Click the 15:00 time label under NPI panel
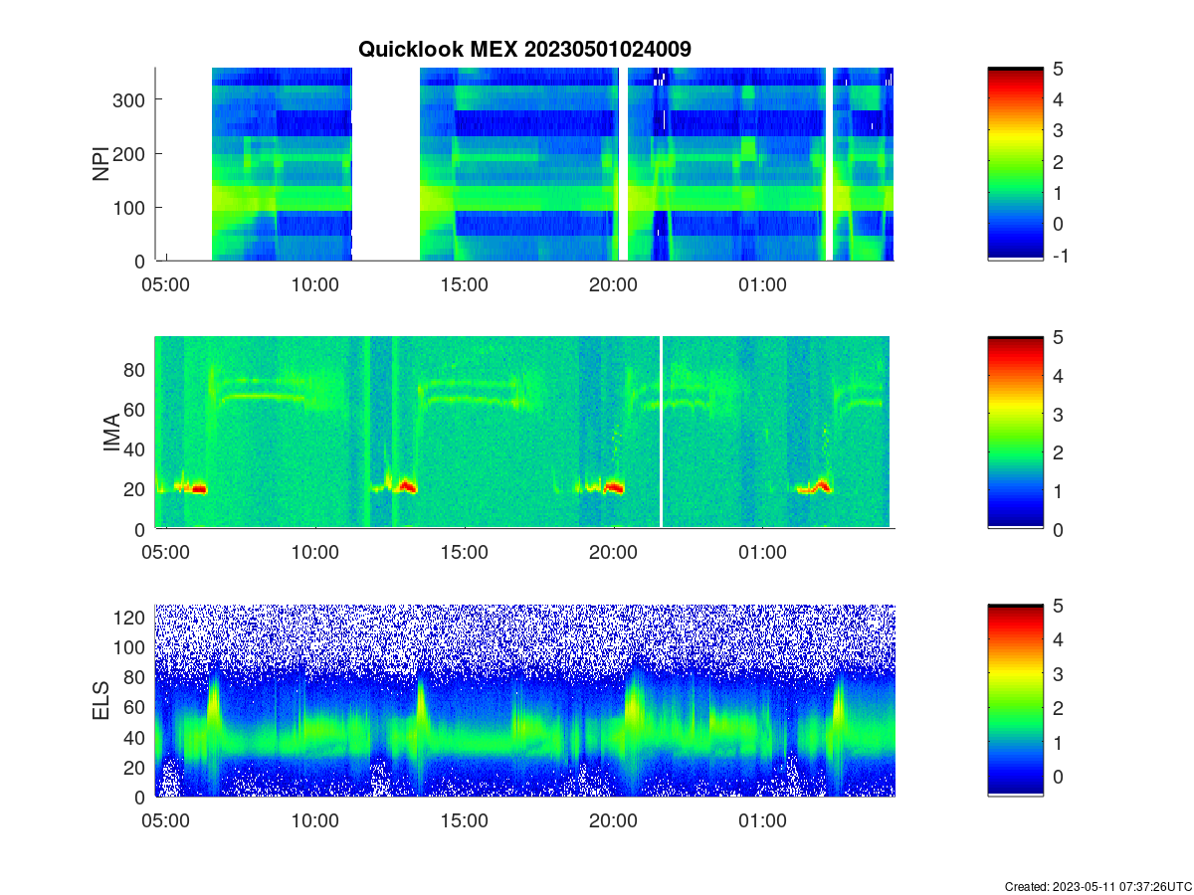This screenshot has height=895, width=1194. (x=465, y=284)
